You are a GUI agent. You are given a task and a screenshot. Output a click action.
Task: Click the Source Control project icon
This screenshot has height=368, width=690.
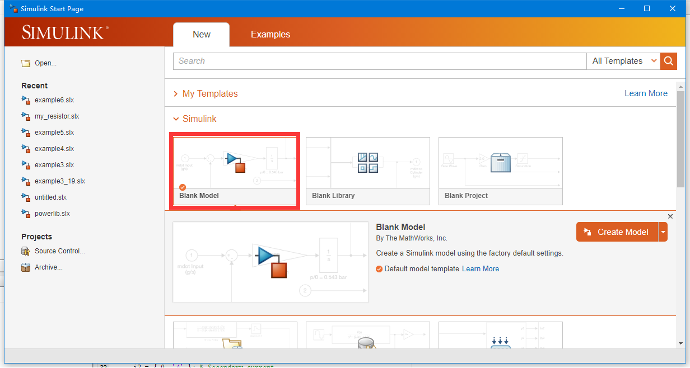[26, 251]
